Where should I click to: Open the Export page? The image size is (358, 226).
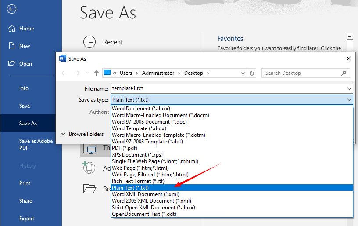tap(26, 219)
